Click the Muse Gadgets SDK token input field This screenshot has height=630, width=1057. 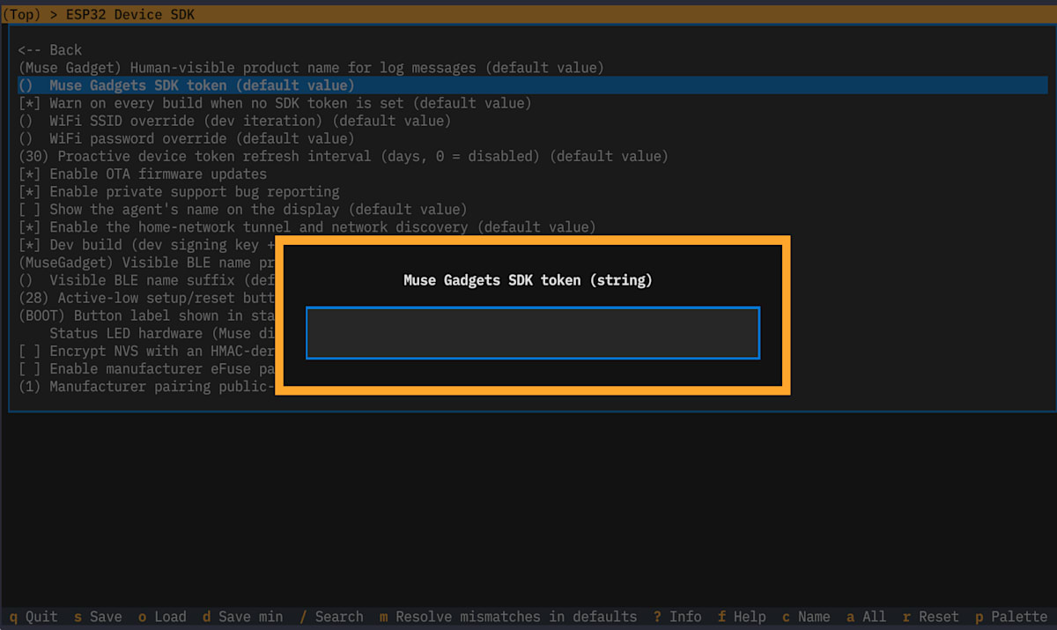(x=533, y=333)
